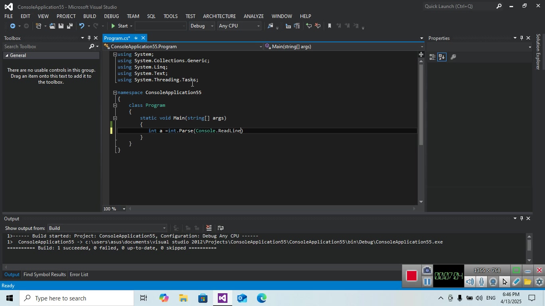
Task: Click the Save All toolbar icon
Action: [70, 26]
